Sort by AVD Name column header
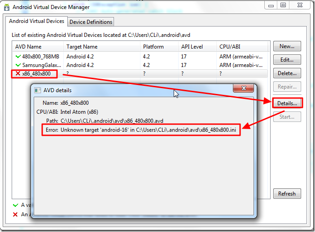Image resolution: width=315 pixels, height=232 pixels. pos(38,47)
